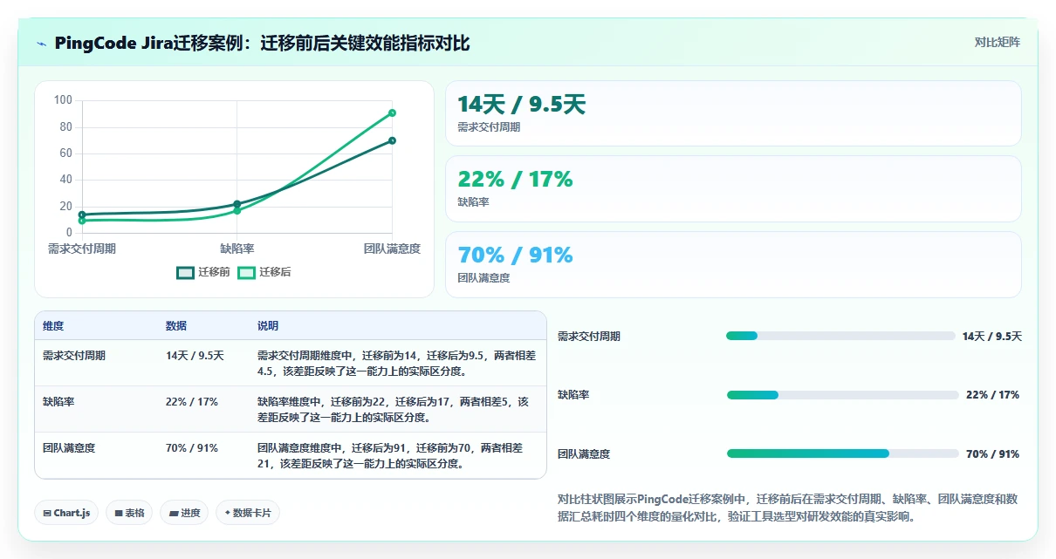Toggle the 迁移后 legend entry
This screenshot has height=559, width=1056.
point(264,272)
